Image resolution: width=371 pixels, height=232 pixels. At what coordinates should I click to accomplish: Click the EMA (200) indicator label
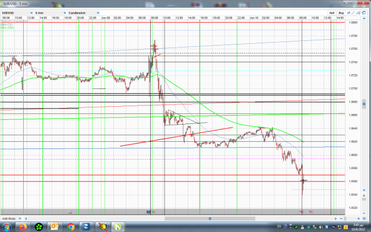(x=7, y=28)
